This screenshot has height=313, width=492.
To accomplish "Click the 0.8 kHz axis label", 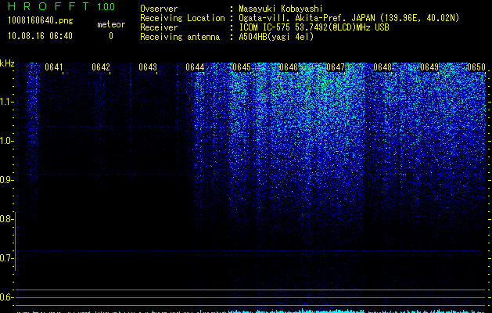I will click(x=5, y=219).
